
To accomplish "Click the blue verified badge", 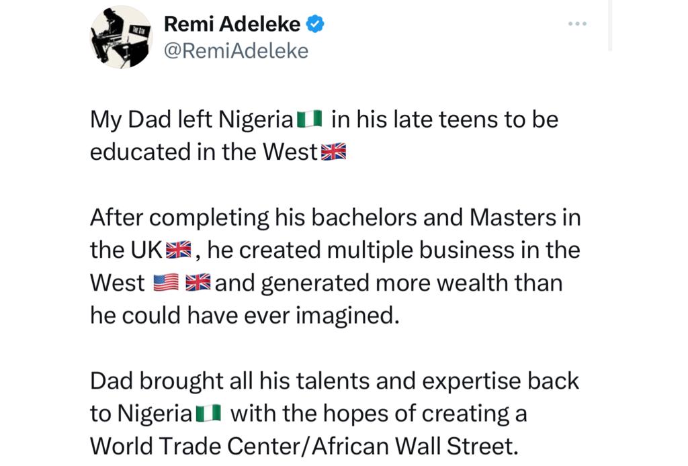I will (316, 25).
